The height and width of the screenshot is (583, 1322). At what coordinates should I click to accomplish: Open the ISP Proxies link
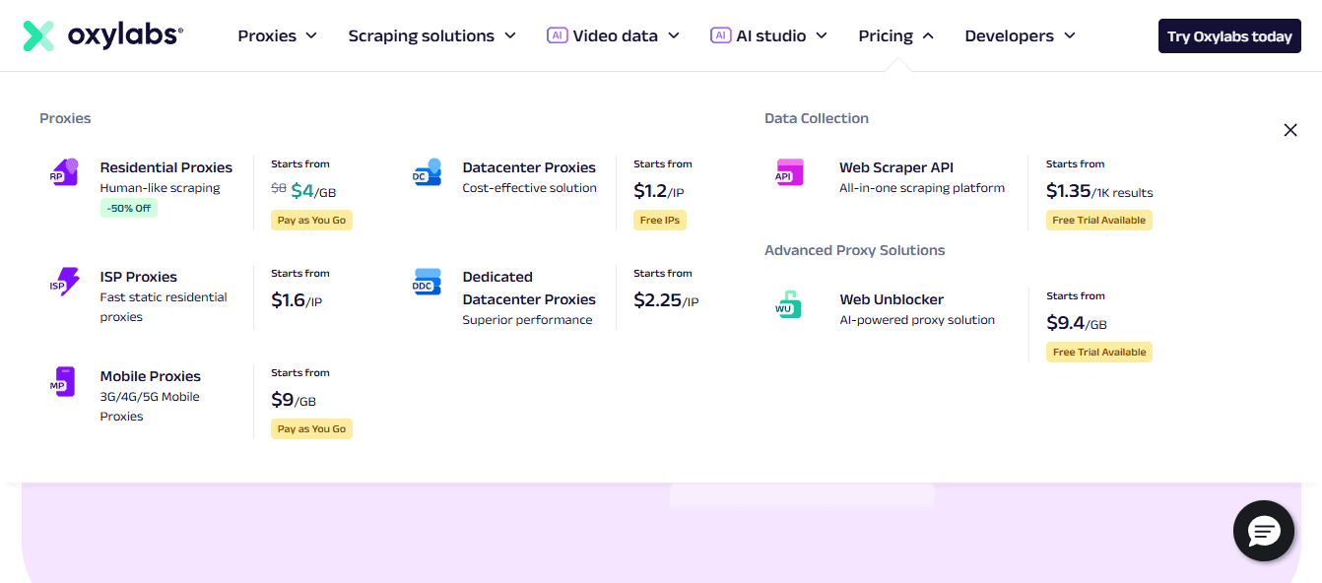pos(139,277)
